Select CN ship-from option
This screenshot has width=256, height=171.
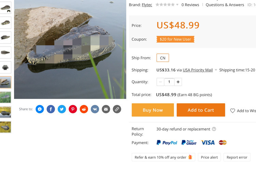(162, 58)
